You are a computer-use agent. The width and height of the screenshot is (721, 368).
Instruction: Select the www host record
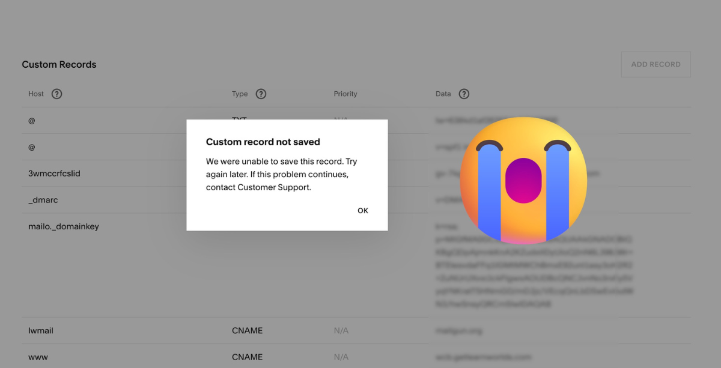pos(38,357)
